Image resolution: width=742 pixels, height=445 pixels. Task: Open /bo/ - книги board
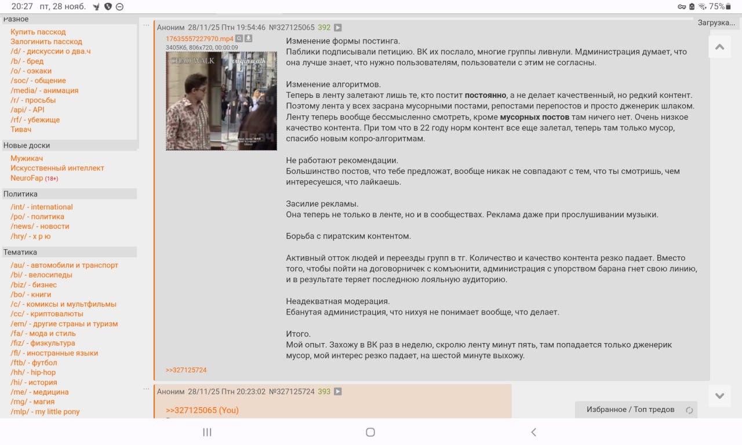click(31, 294)
